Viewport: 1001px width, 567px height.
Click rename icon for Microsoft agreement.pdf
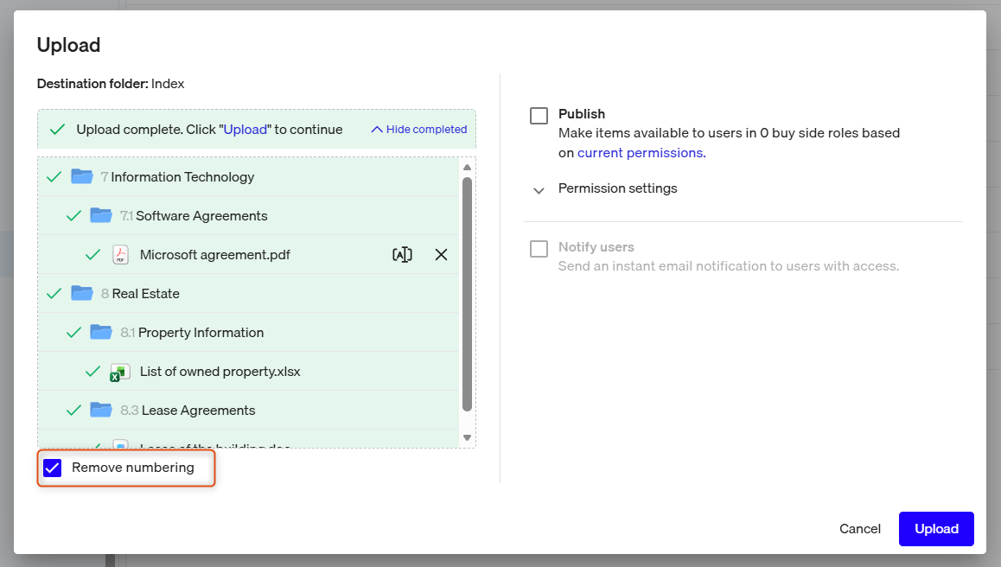(402, 255)
